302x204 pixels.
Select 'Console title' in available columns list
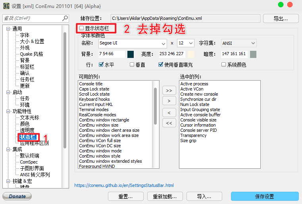tap(91, 84)
